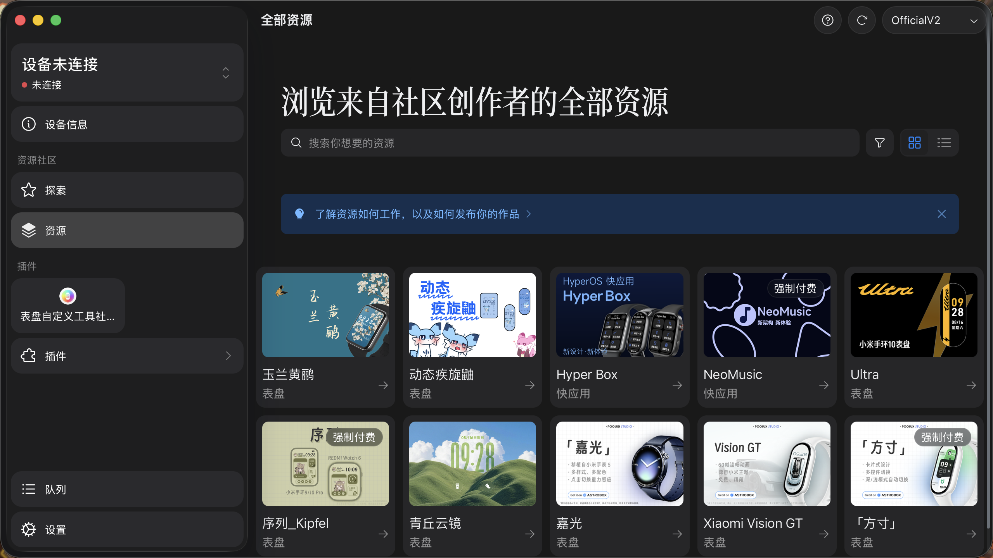Click the 玉兰黄鹂 title text
The height and width of the screenshot is (558, 993).
288,375
